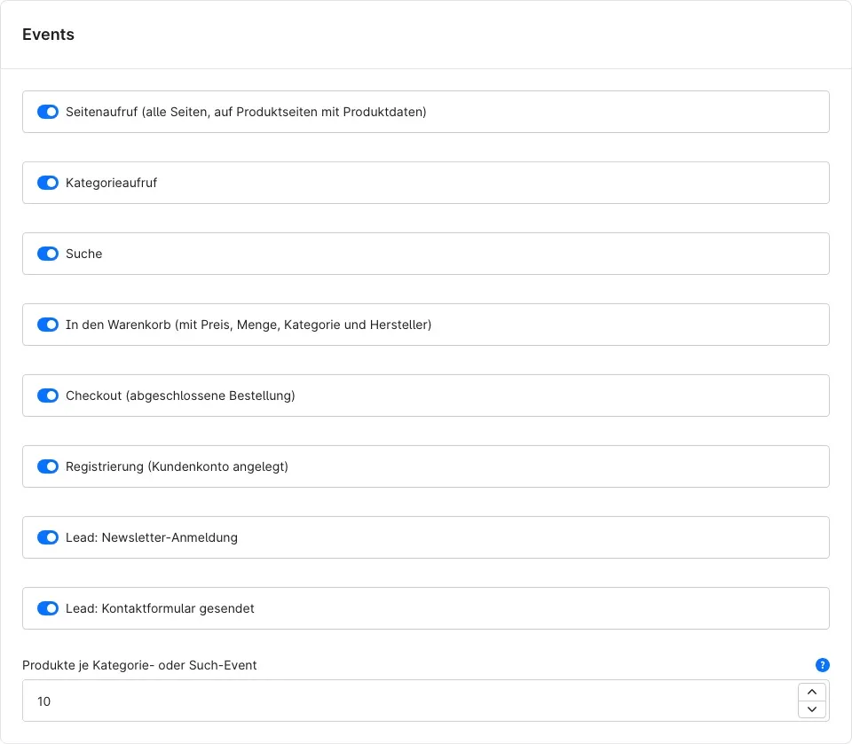
Task: Switch off Checkout event toggle
Action: coord(48,395)
